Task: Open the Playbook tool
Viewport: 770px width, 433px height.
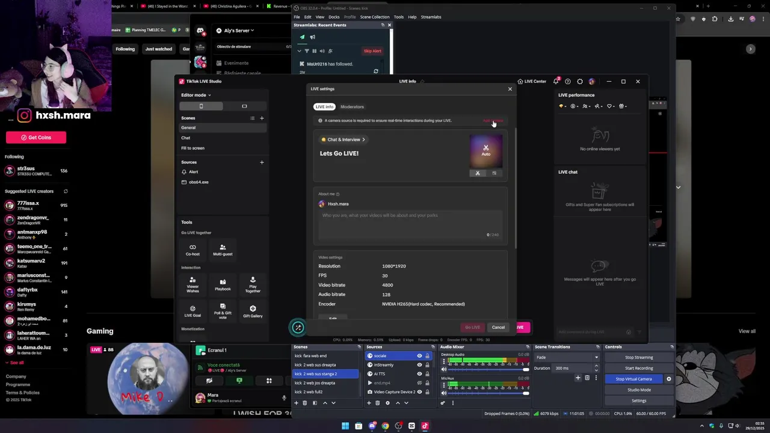Action: 223,284
